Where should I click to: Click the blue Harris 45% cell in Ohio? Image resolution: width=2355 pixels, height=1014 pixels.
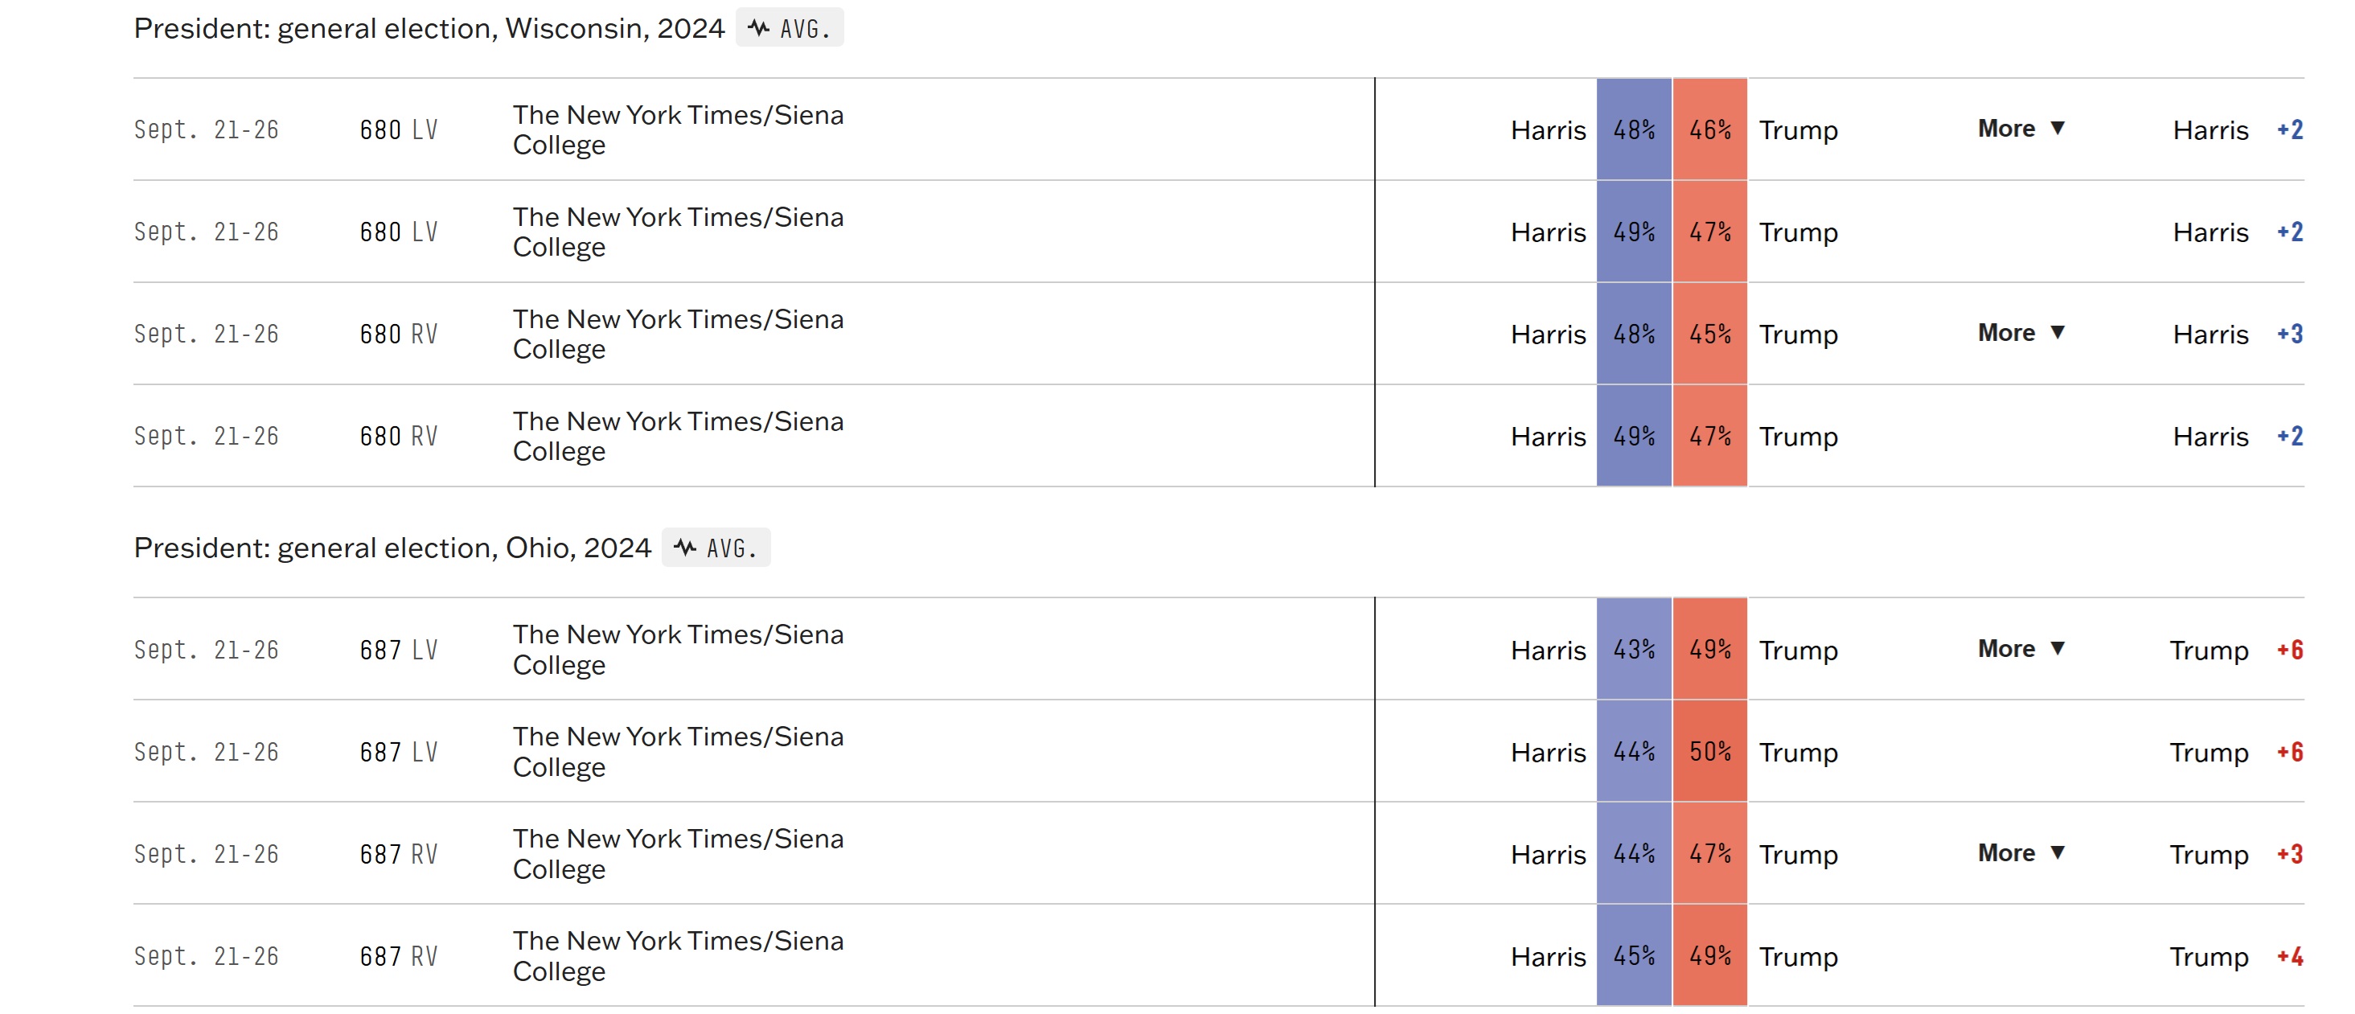[1634, 956]
